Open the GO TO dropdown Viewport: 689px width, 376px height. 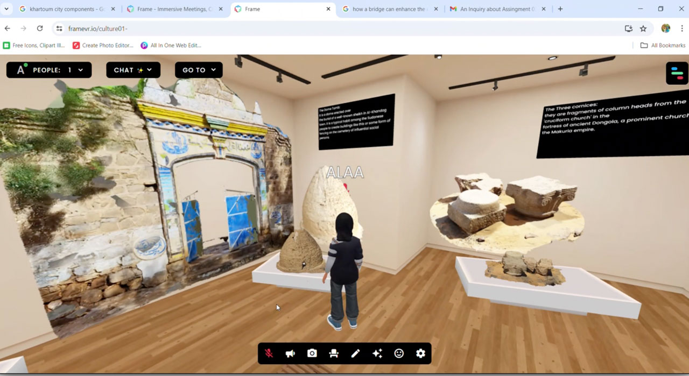(199, 70)
